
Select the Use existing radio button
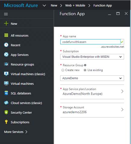85,70
